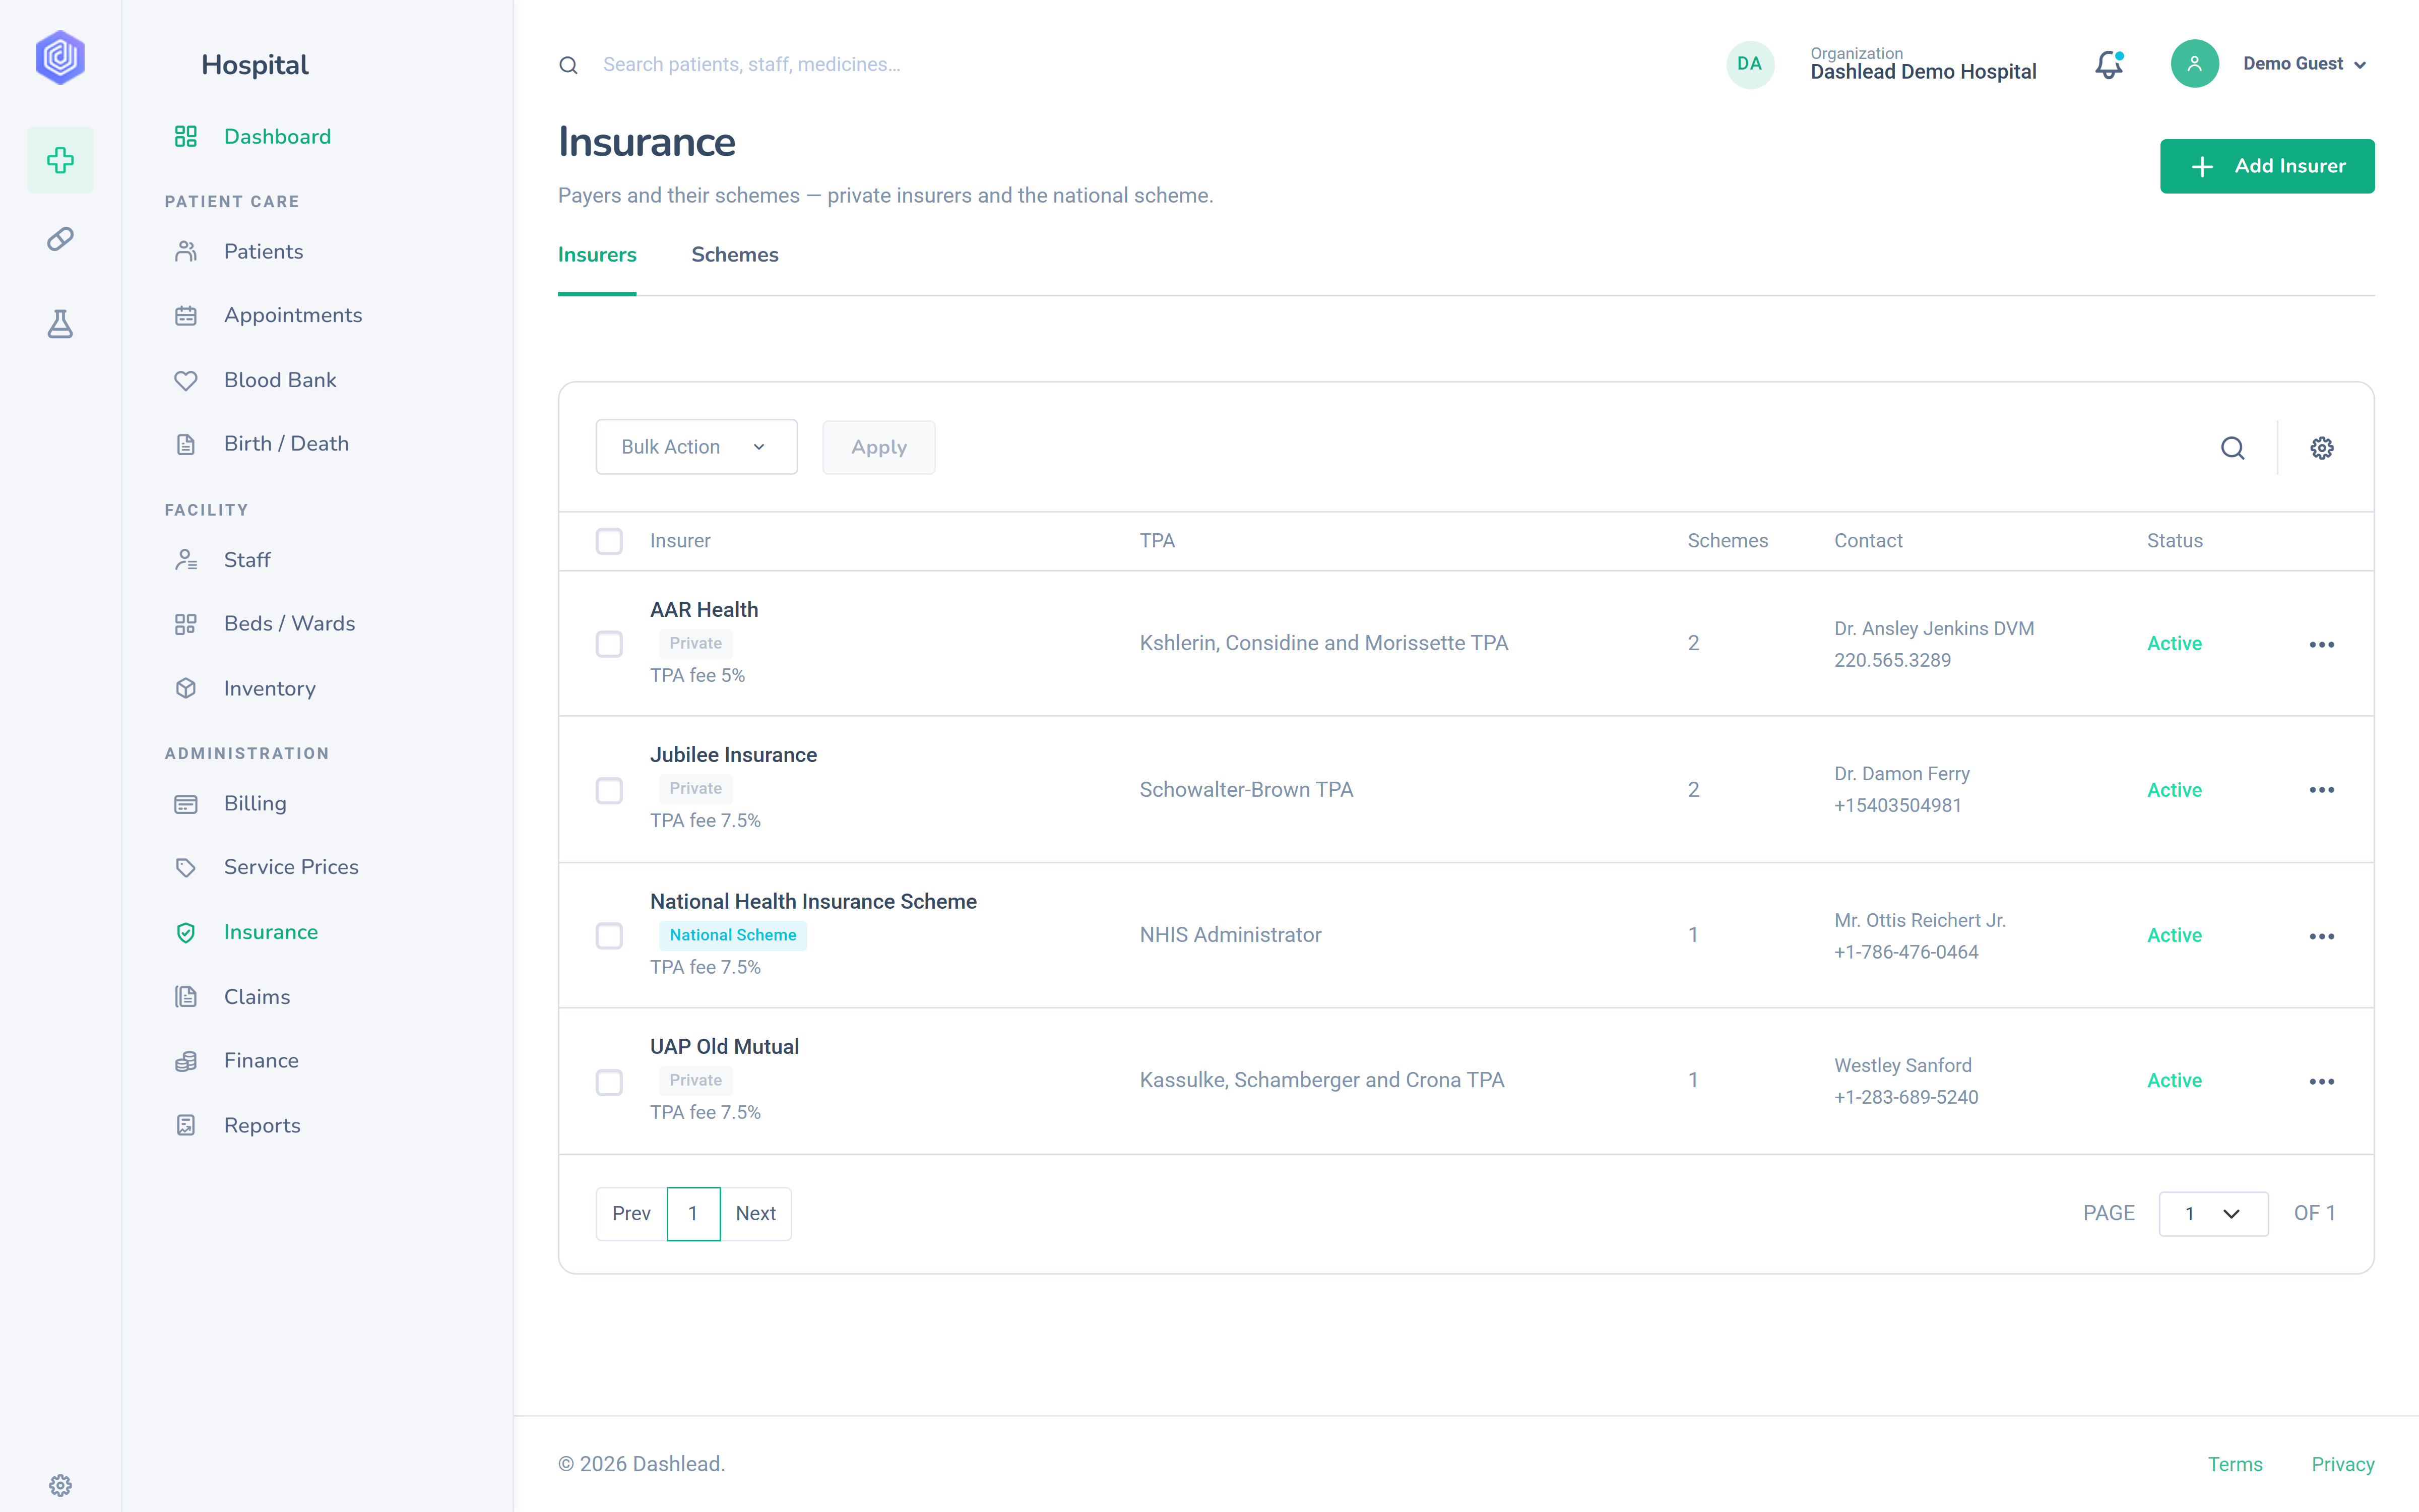
Task: Expand the Bulk Action dropdown
Action: point(695,447)
